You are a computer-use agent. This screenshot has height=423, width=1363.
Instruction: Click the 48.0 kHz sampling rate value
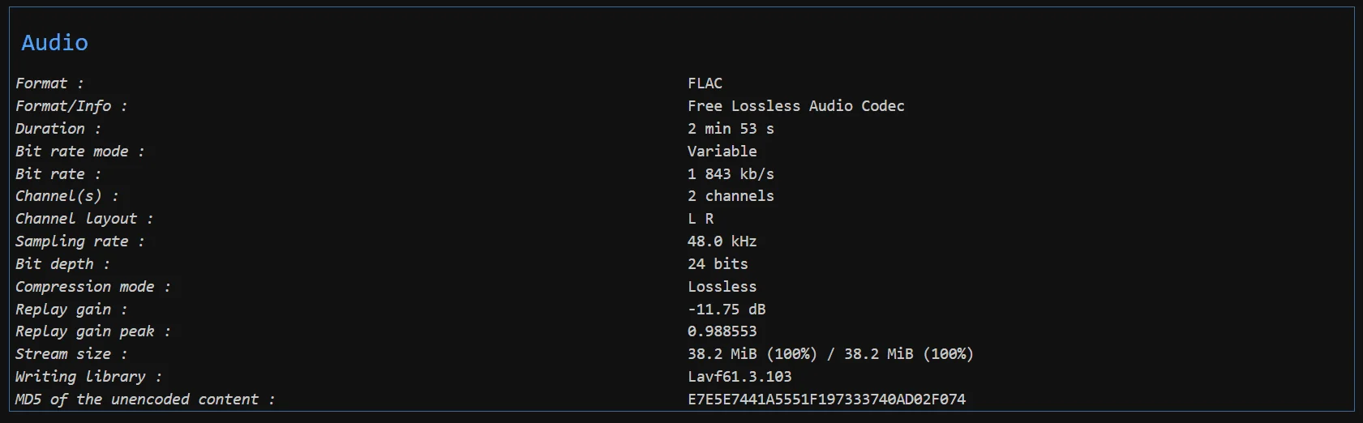[x=722, y=241]
